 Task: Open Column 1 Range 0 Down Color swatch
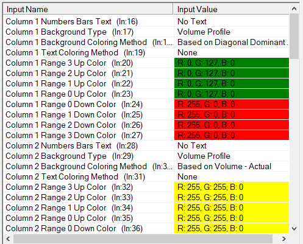click(x=232, y=104)
